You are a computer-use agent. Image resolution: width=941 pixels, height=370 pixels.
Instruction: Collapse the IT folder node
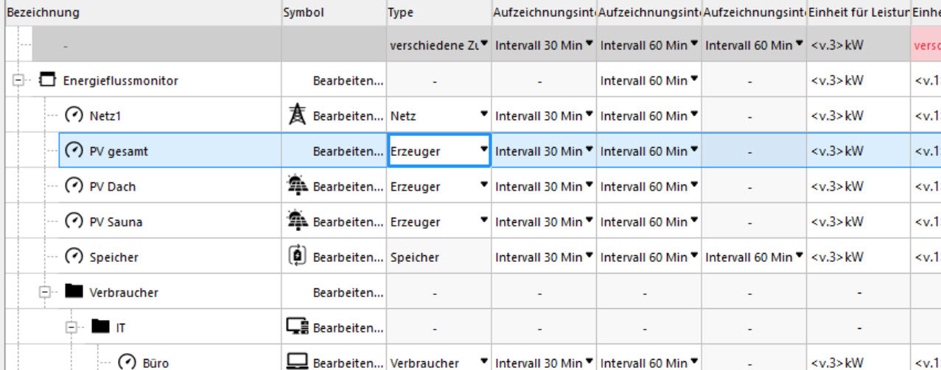[x=72, y=327]
